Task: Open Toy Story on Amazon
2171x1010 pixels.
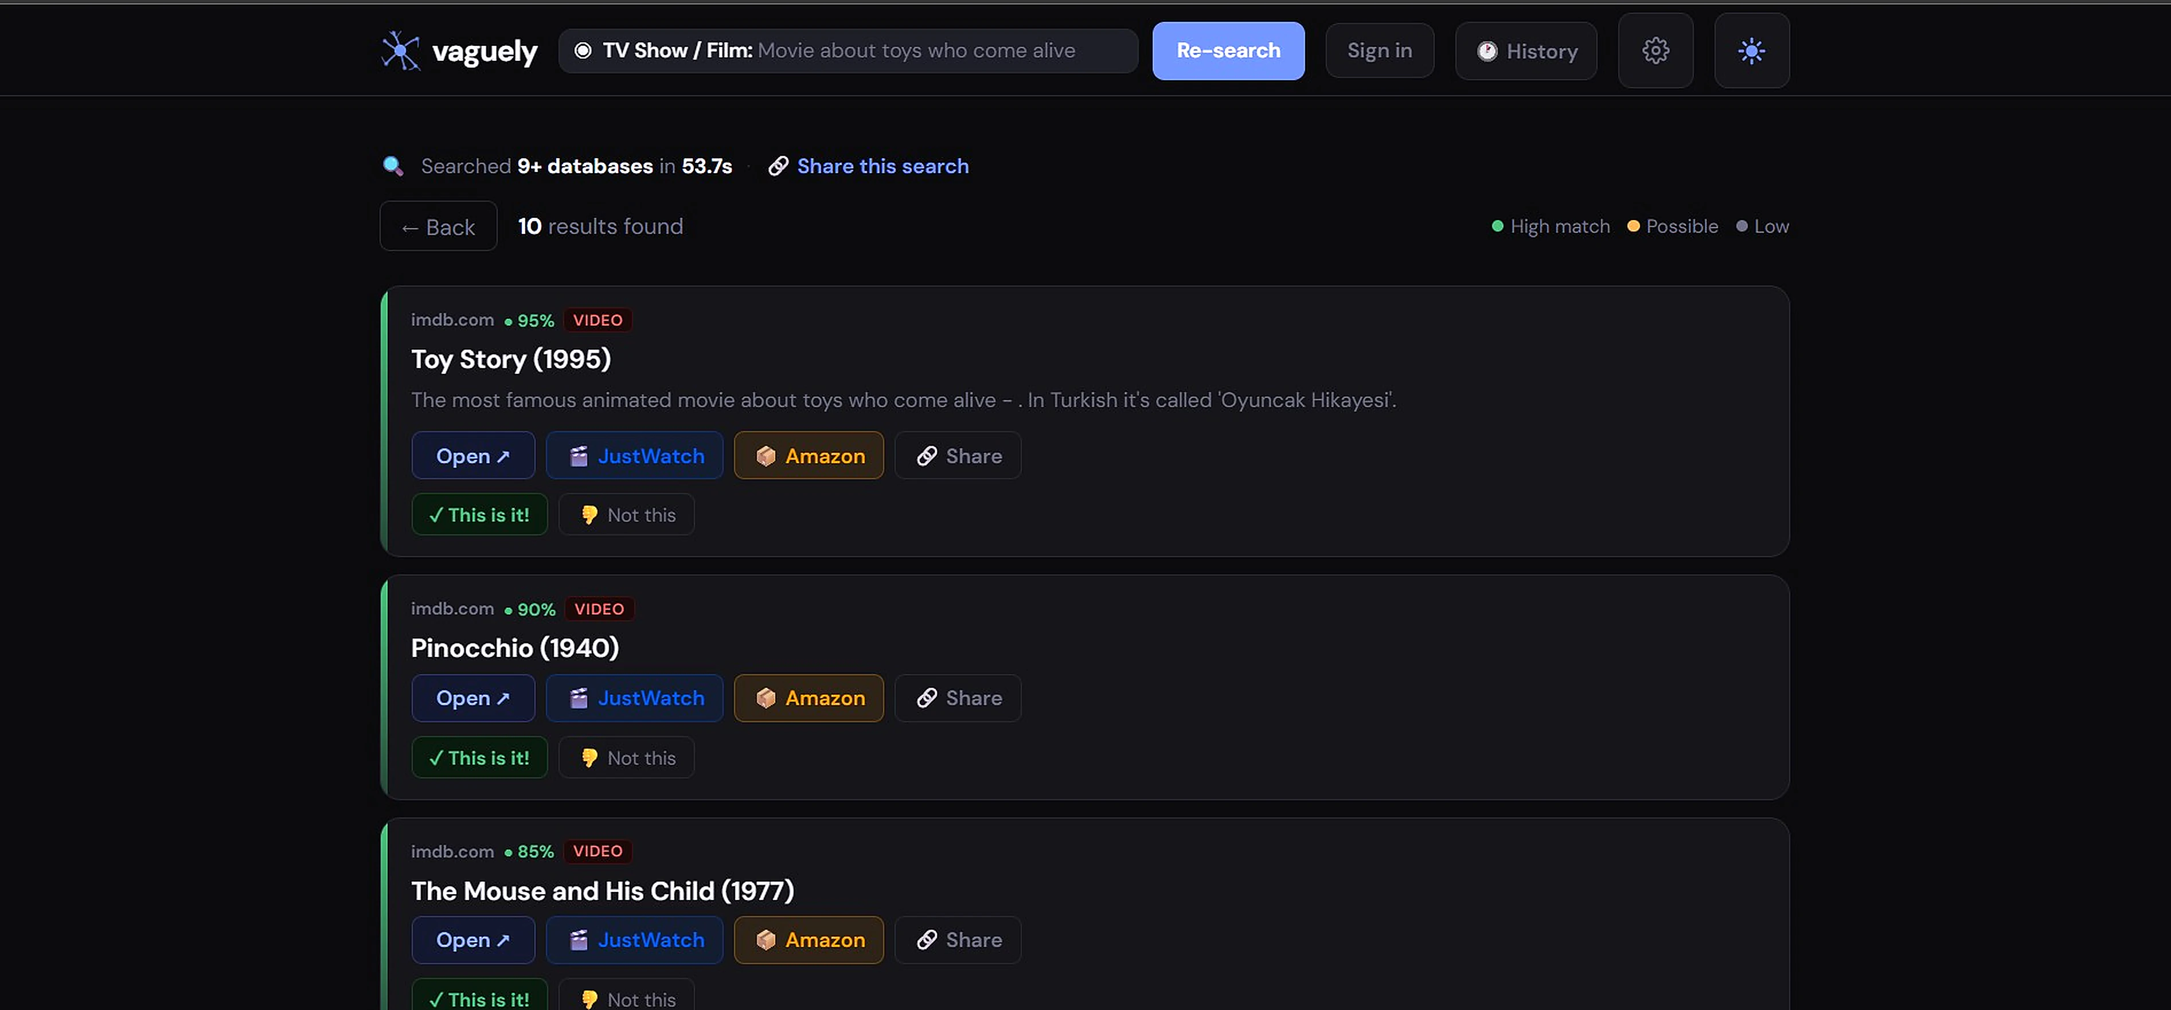Action: 808,456
